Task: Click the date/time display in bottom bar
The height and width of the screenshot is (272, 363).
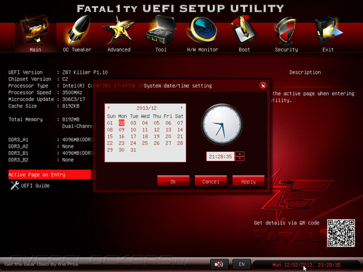Action: click(306, 265)
